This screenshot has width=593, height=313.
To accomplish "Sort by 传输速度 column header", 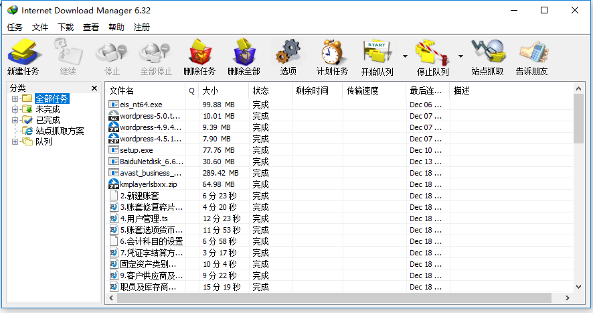I will 374,90.
